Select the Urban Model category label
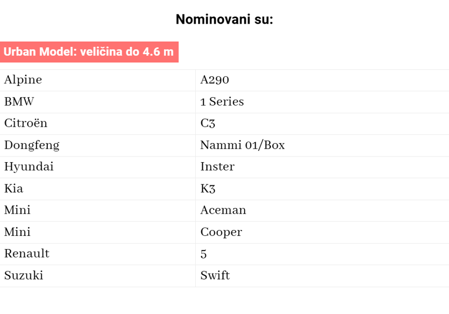Viewport: 449px width, 314px height. (89, 52)
